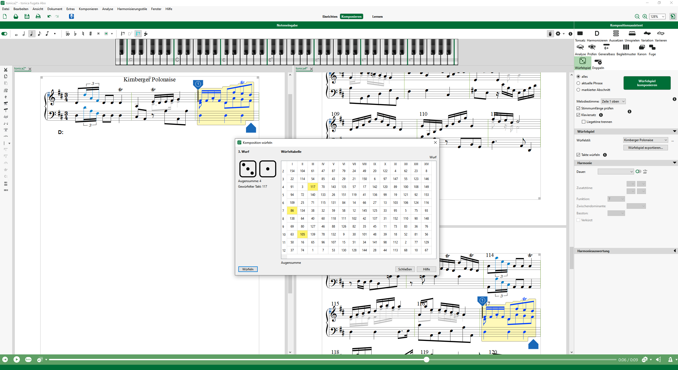Viewport: 678px width, 370px height.
Task: Open the Umspielen tool
Action: tap(632, 36)
